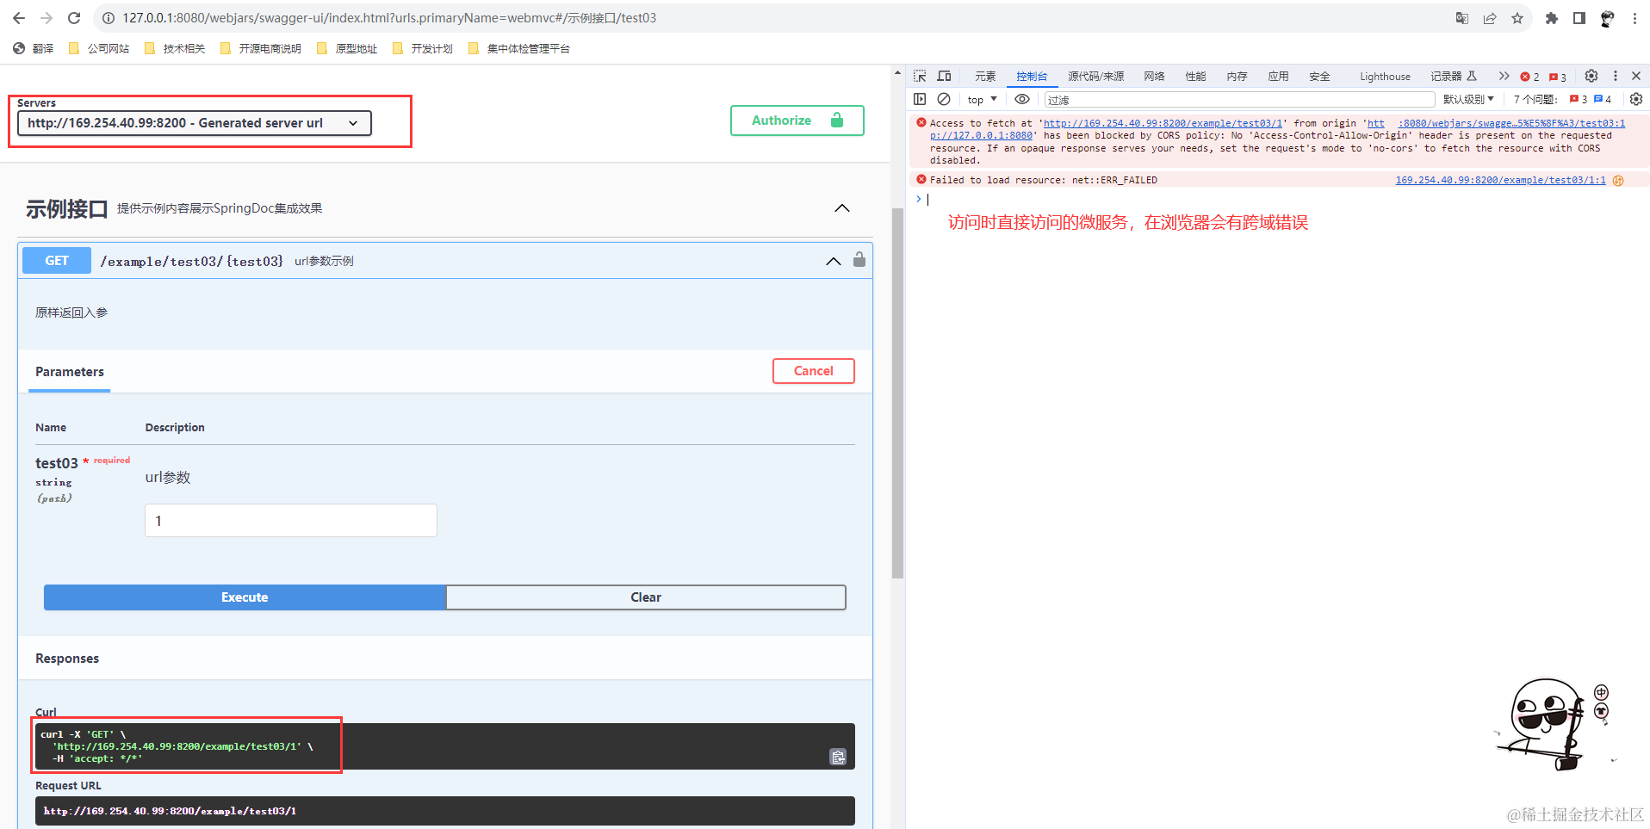Switch to DevTools 源代码/来源 tab

[x=1096, y=77]
